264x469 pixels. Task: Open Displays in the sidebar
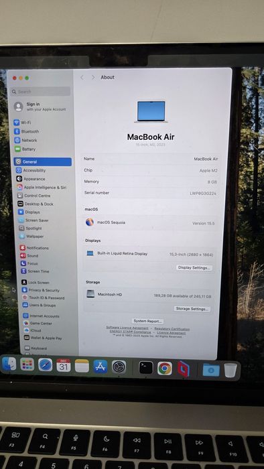click(x=29, y=212)
